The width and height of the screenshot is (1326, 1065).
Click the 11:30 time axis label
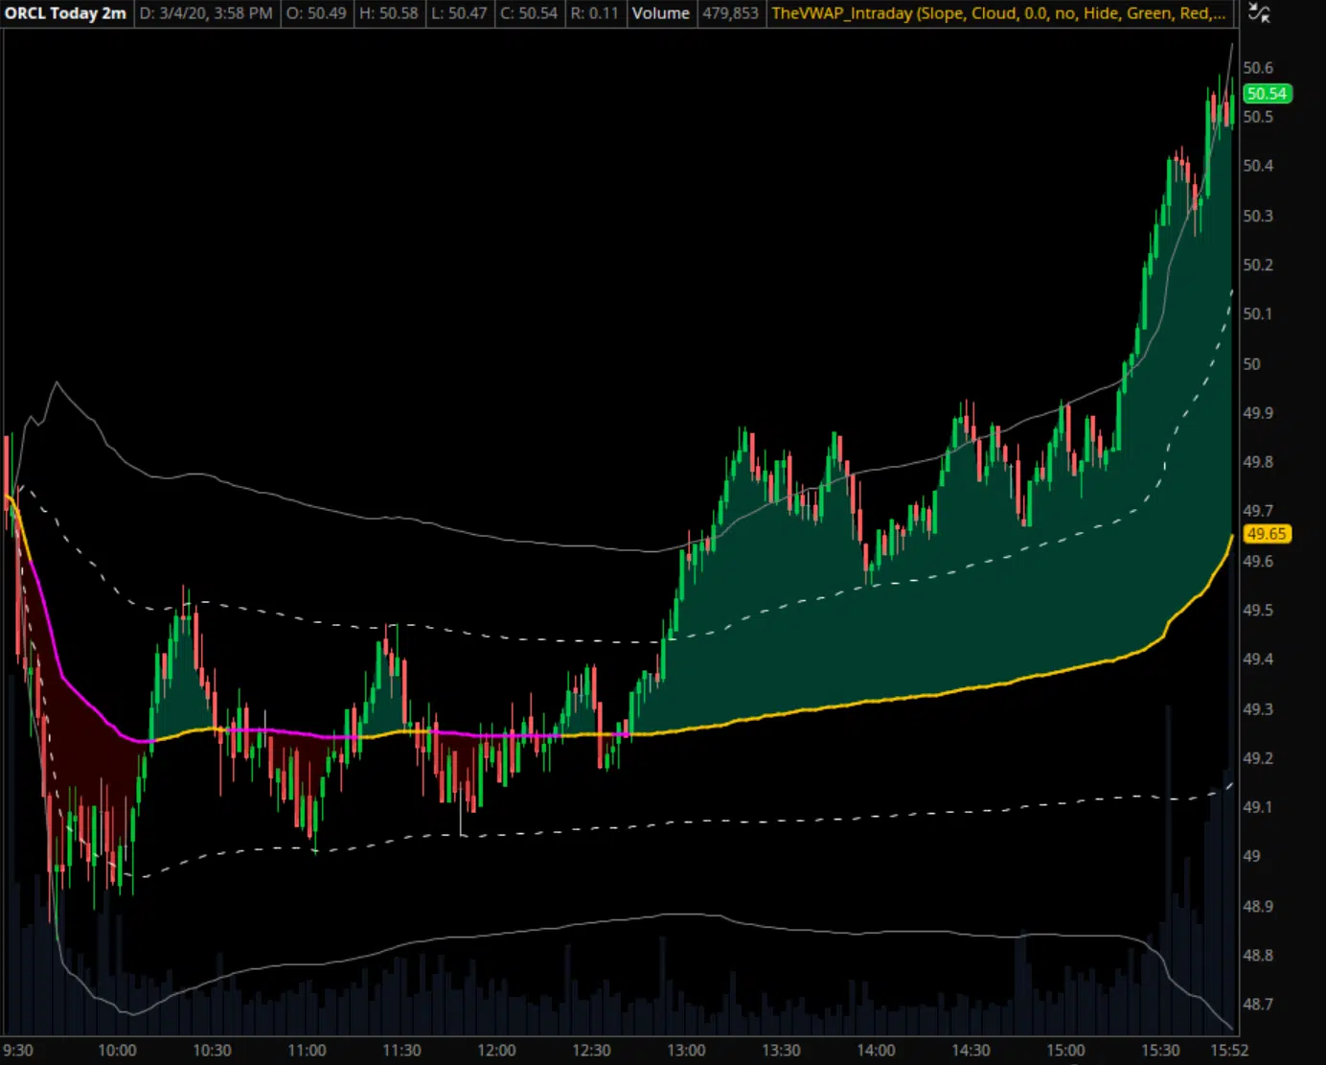pyautogui.click(x=401, y=1050)
